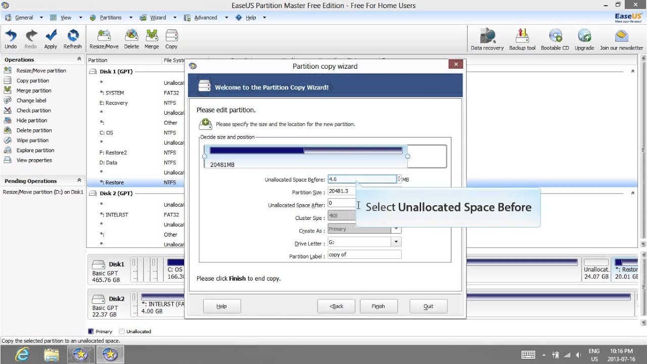The width and height of the screenshot is (647, 364).
Task: Click the Unallocated Space Before field
Action: point(362,179)
